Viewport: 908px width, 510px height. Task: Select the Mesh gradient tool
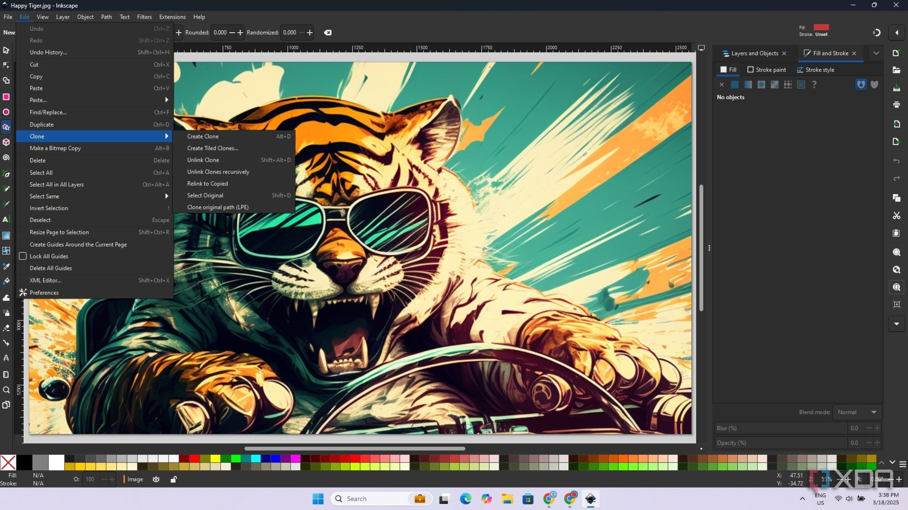pyautogui.click(x=6, y=250)
